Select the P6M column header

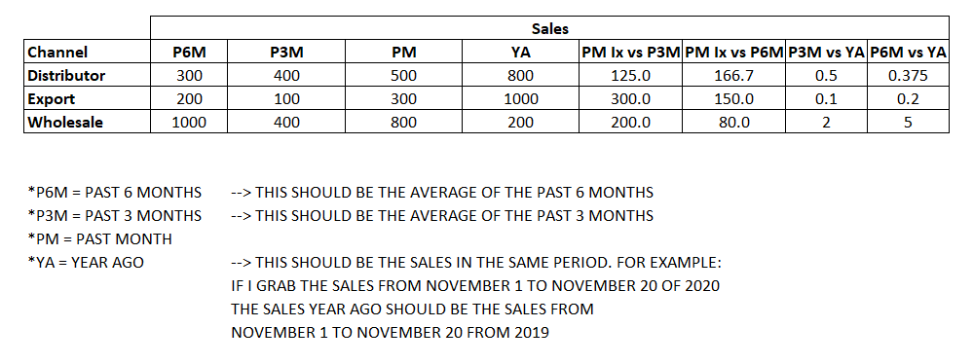[189, 53]
